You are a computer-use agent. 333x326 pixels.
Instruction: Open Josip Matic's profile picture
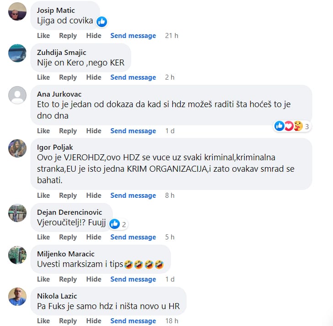(17, 11)
